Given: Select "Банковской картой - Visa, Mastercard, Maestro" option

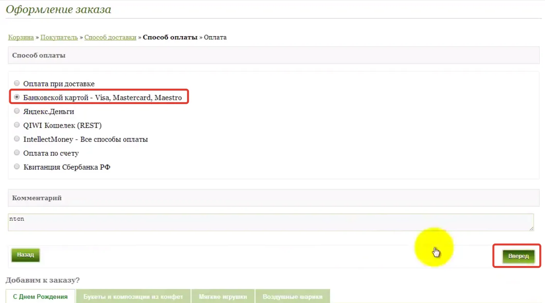Looking at the screenshot, I should 17,98.
